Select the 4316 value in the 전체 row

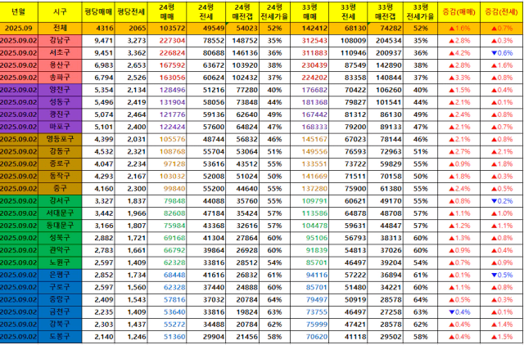point(98,29)
